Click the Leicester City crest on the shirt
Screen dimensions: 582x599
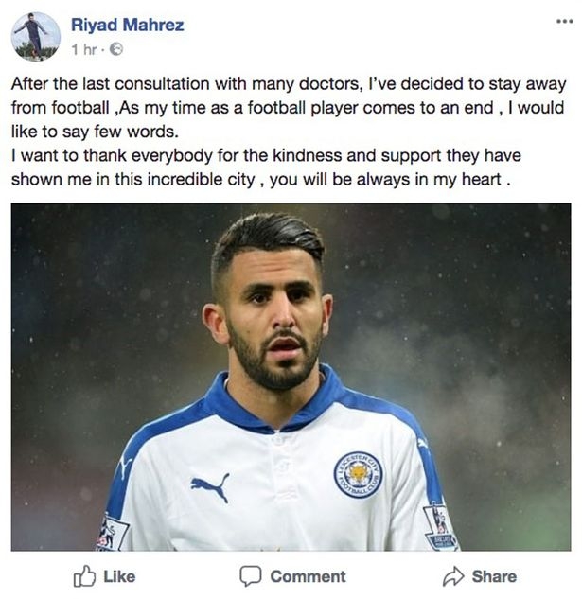point(358,475)
